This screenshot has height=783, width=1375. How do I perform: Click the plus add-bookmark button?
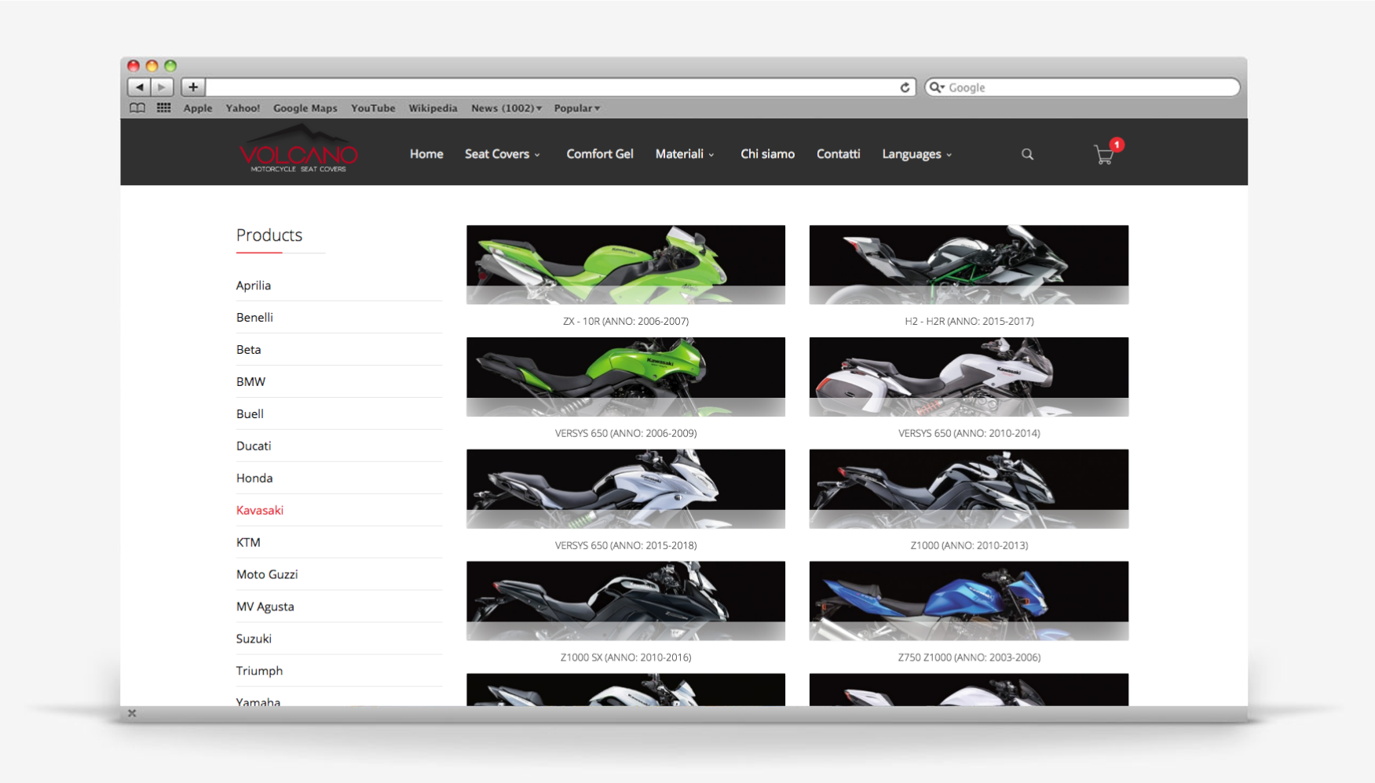[x=193, y=87]
